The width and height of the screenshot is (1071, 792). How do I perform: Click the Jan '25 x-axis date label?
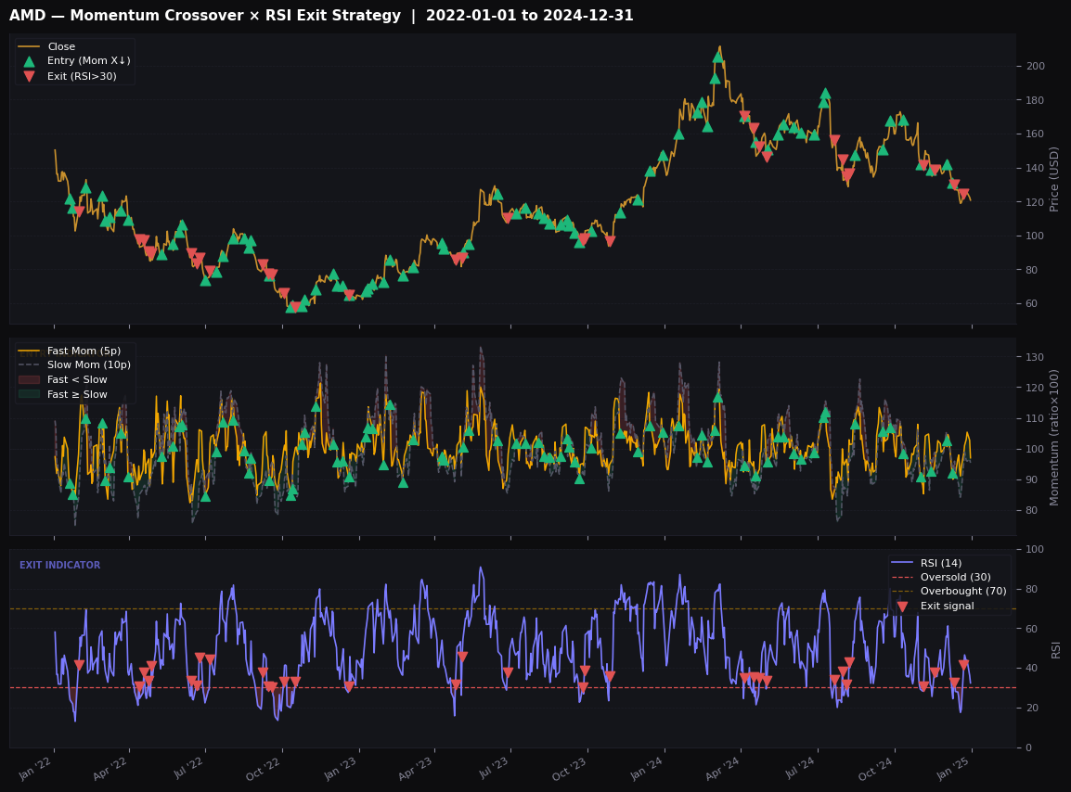point(953,769)
